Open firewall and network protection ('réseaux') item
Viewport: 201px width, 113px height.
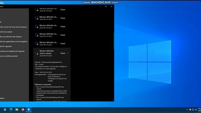[11, 37]
